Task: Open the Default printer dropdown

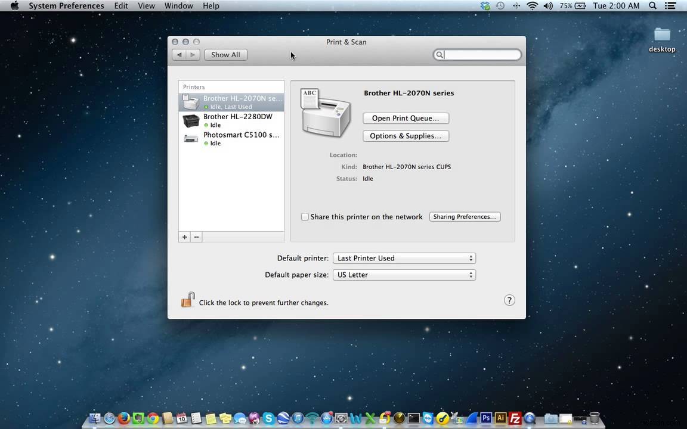Action: [404, 258]
